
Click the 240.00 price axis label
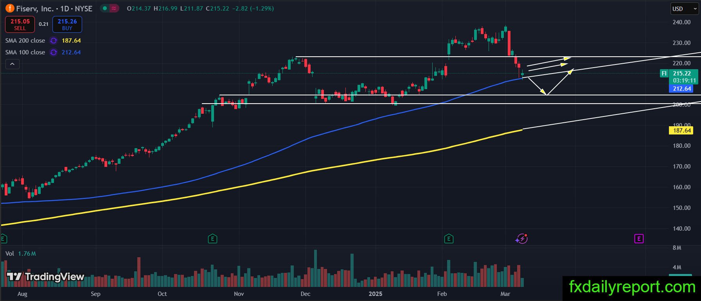pos(681,22)
